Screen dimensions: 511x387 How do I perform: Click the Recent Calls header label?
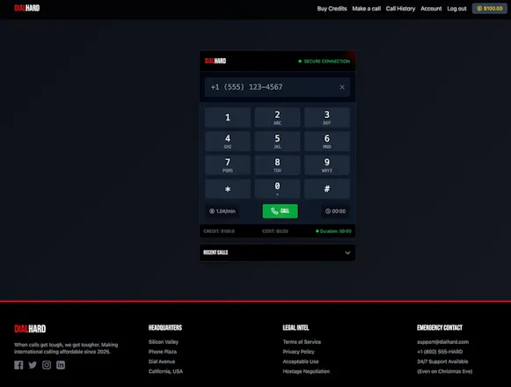pyautogui.click(x=215, y=252)
